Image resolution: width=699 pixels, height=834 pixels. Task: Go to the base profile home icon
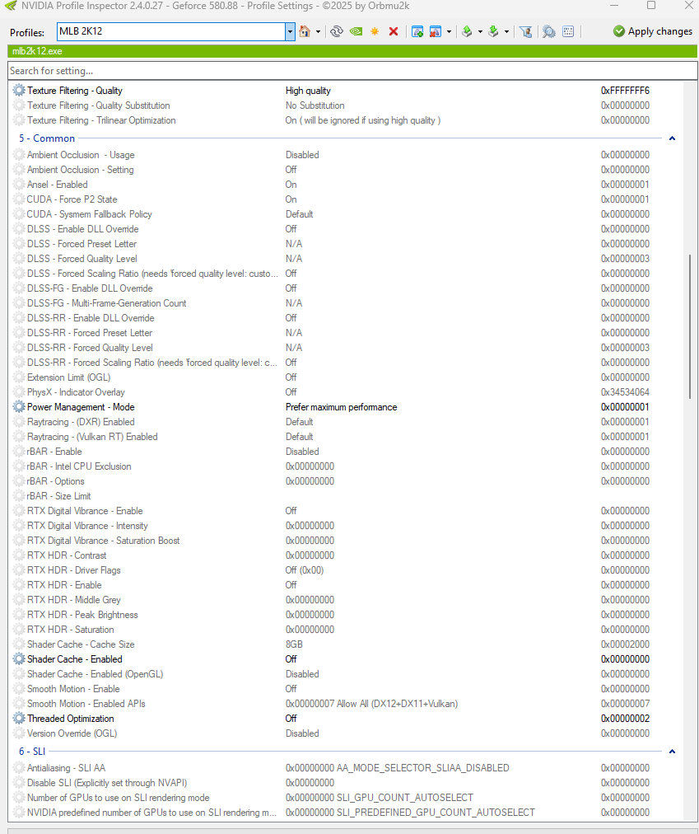(x=305, y=31)
